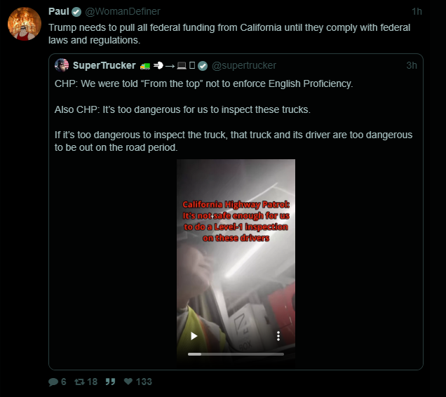Retweet the post with 18 retweets

click(79, 382)
